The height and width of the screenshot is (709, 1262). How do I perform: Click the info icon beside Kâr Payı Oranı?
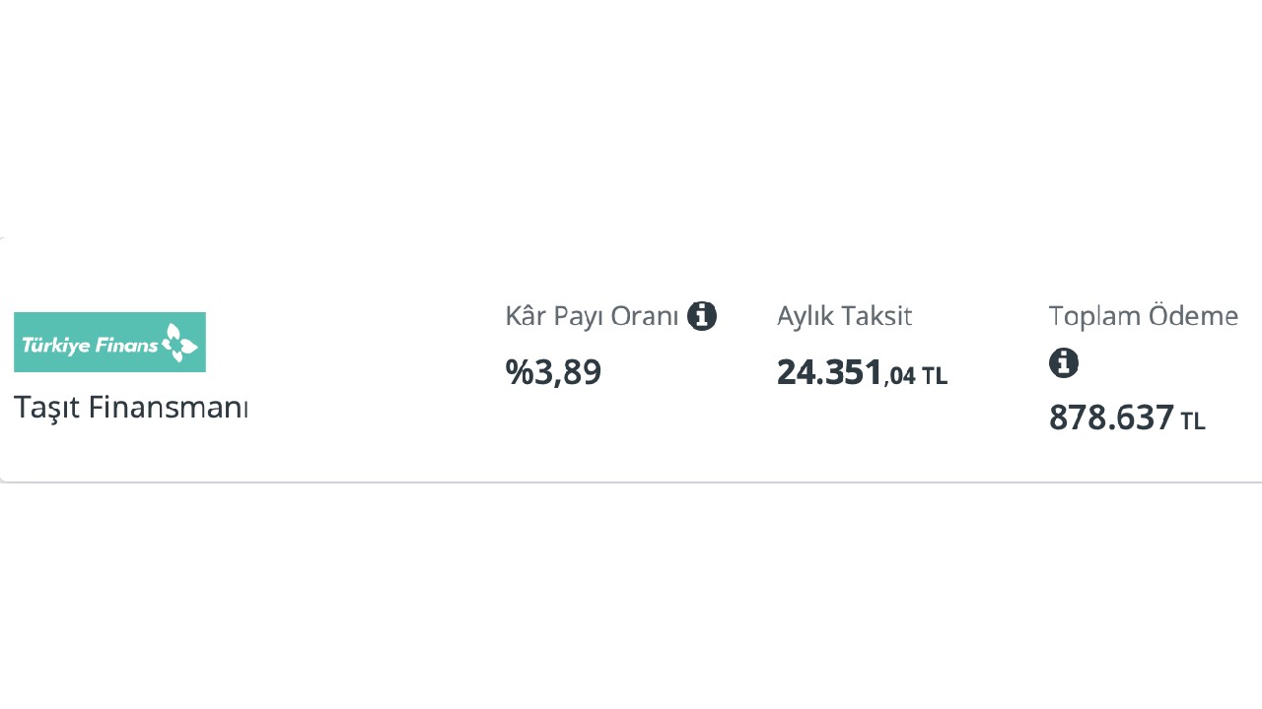pos(702,316)
